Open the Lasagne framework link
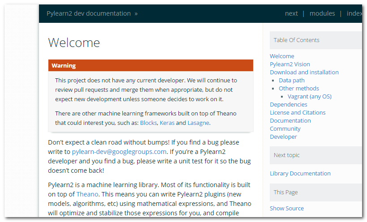Viewport: 367px width, 222px height. [198, 123]
